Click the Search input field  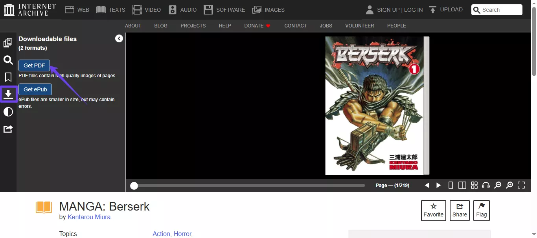(499, 10)
